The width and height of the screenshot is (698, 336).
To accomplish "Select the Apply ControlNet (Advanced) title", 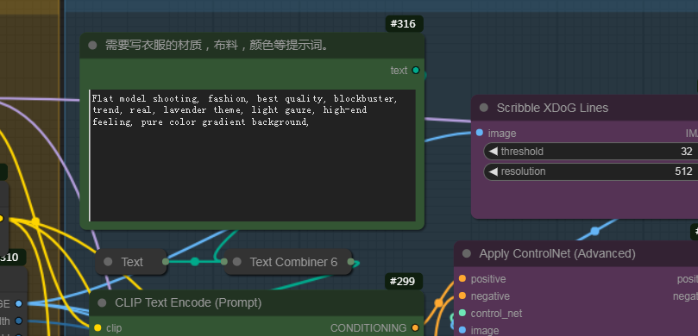I will pyautogui.click(x=557, y=254).
